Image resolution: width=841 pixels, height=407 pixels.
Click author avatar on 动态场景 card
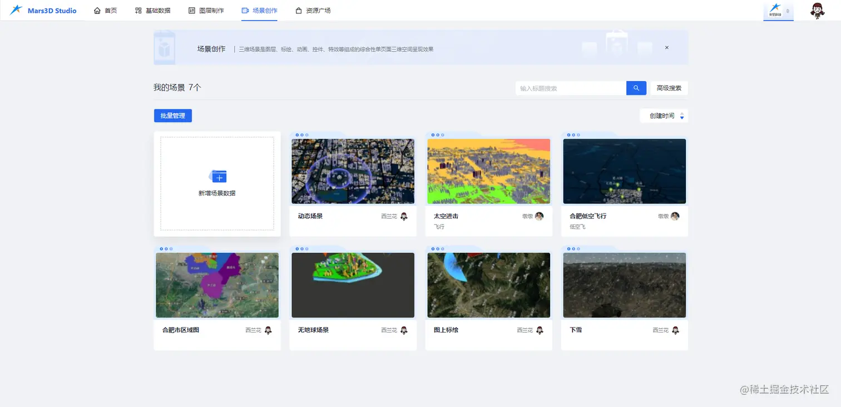[404, 216]
